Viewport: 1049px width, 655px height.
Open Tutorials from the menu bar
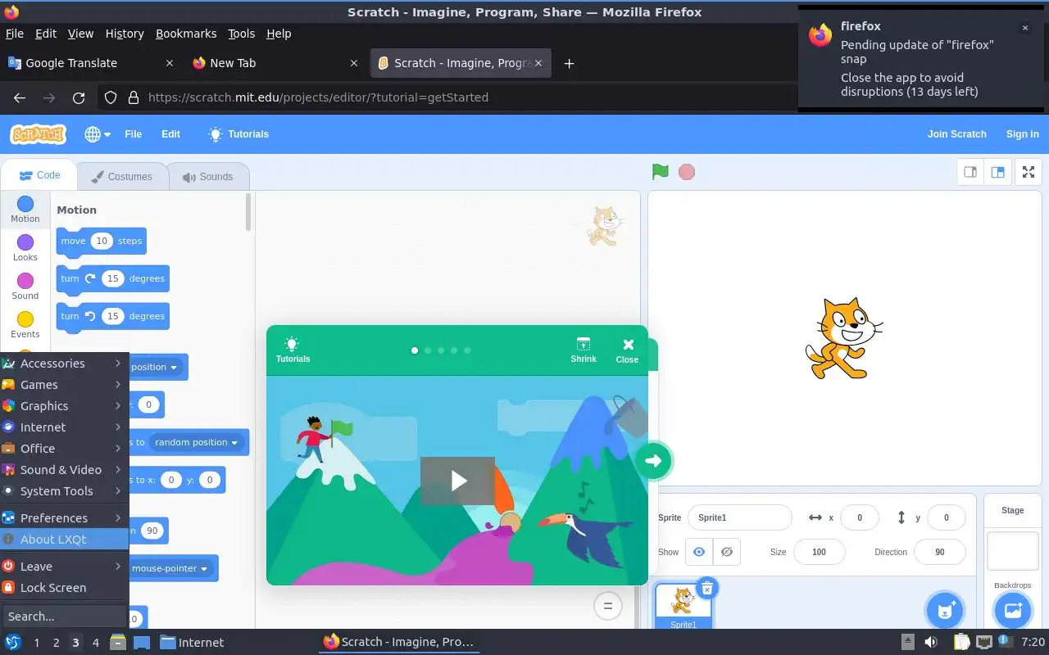click(x=238, y=134)
